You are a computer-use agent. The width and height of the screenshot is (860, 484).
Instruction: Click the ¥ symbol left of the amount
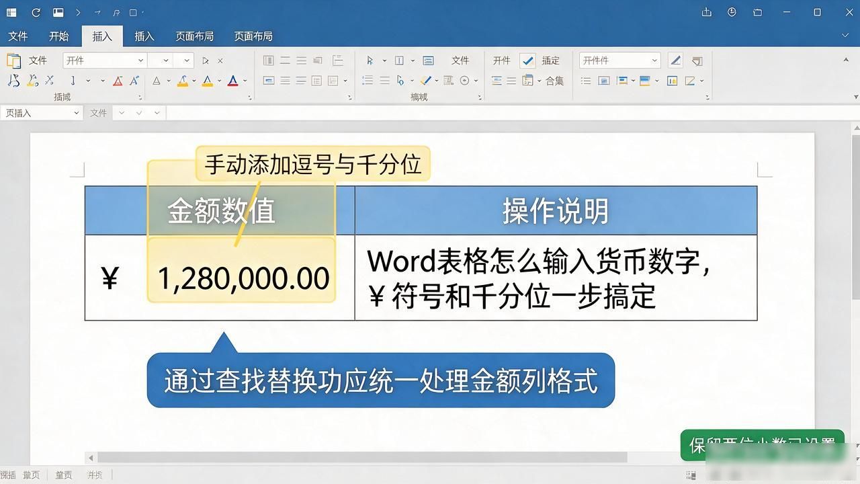click(110, 278)
